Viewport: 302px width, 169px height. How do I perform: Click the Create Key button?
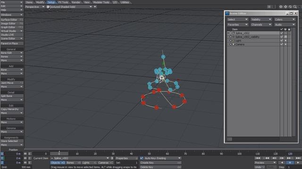160,163
